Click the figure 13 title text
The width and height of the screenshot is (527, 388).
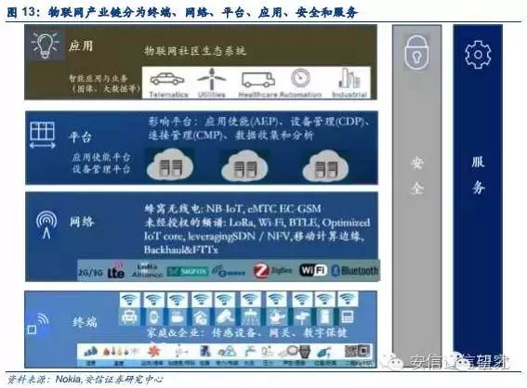pyautogui.click(x=182, y=12)
